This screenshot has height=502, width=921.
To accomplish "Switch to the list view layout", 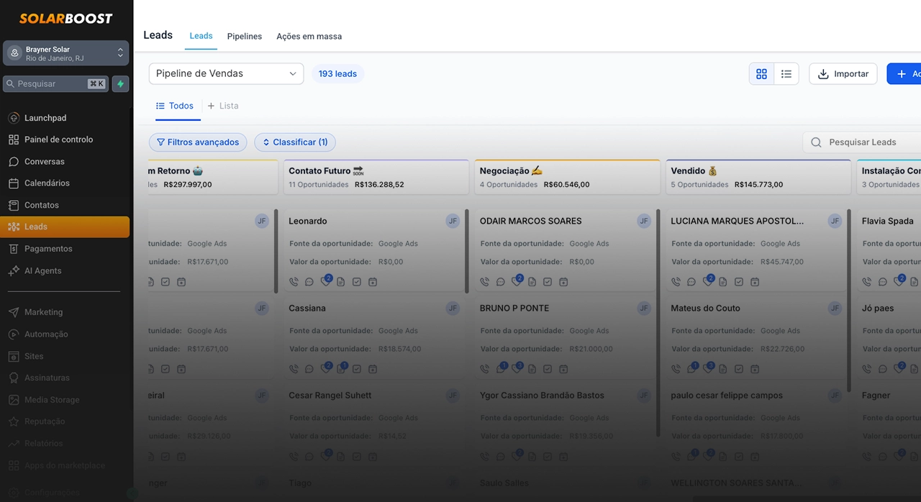I will [x=786, y=74].
